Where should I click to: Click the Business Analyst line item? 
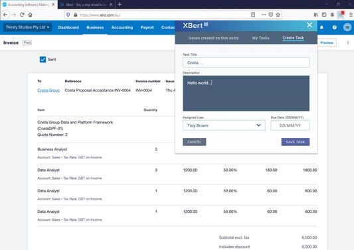click(x=52, y=149)
